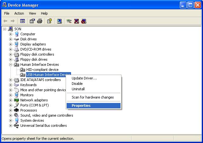The width and height of the screenshot is (203, 143).
Task: Choose Update Driver... from context menu
Action: point(94,78)
